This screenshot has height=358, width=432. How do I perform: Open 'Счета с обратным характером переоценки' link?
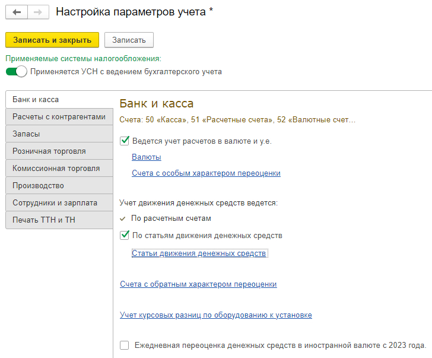(198, 284)
